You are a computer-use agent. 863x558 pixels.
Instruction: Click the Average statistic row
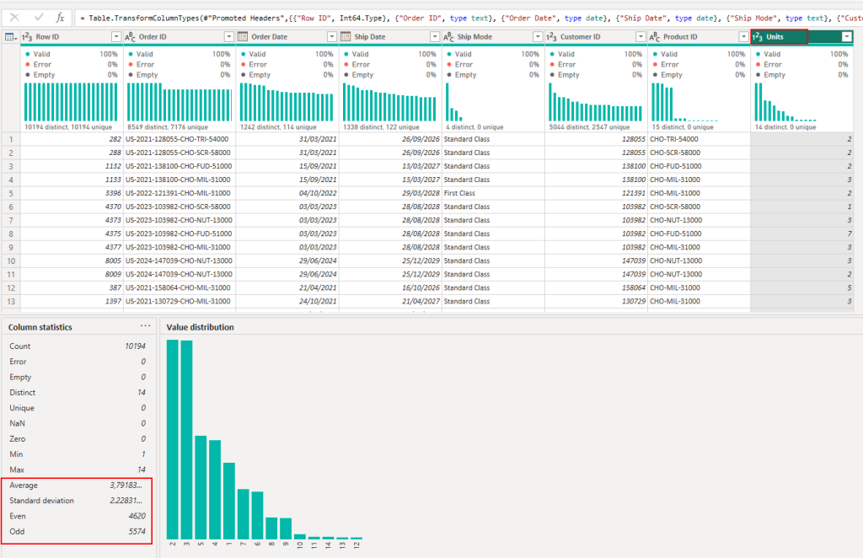click(77, 486)
